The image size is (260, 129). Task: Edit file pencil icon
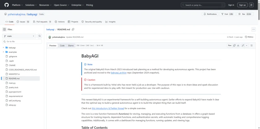(243, 45)
